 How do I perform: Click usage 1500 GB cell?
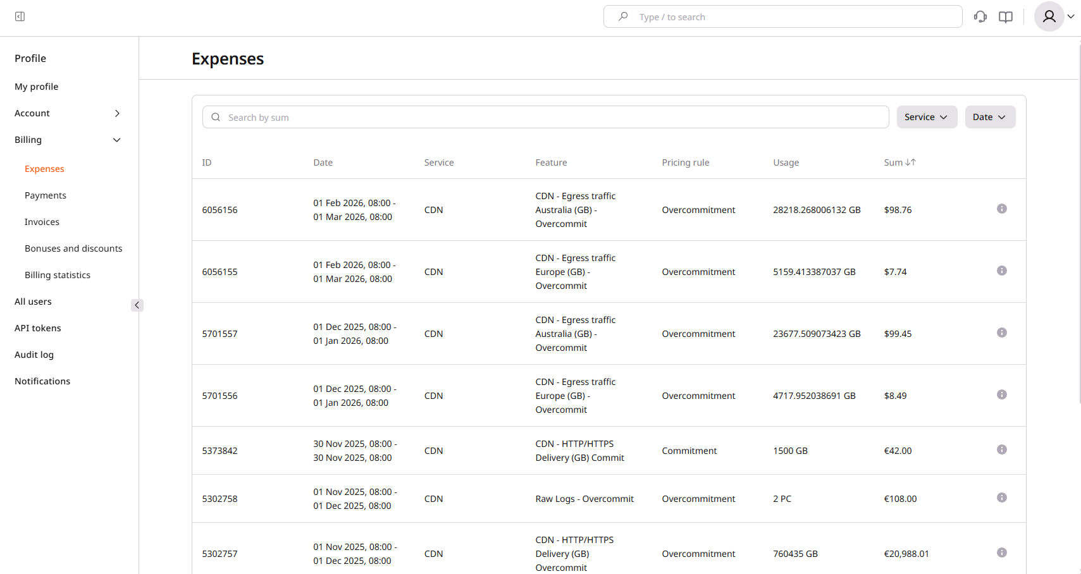point(790,451)
